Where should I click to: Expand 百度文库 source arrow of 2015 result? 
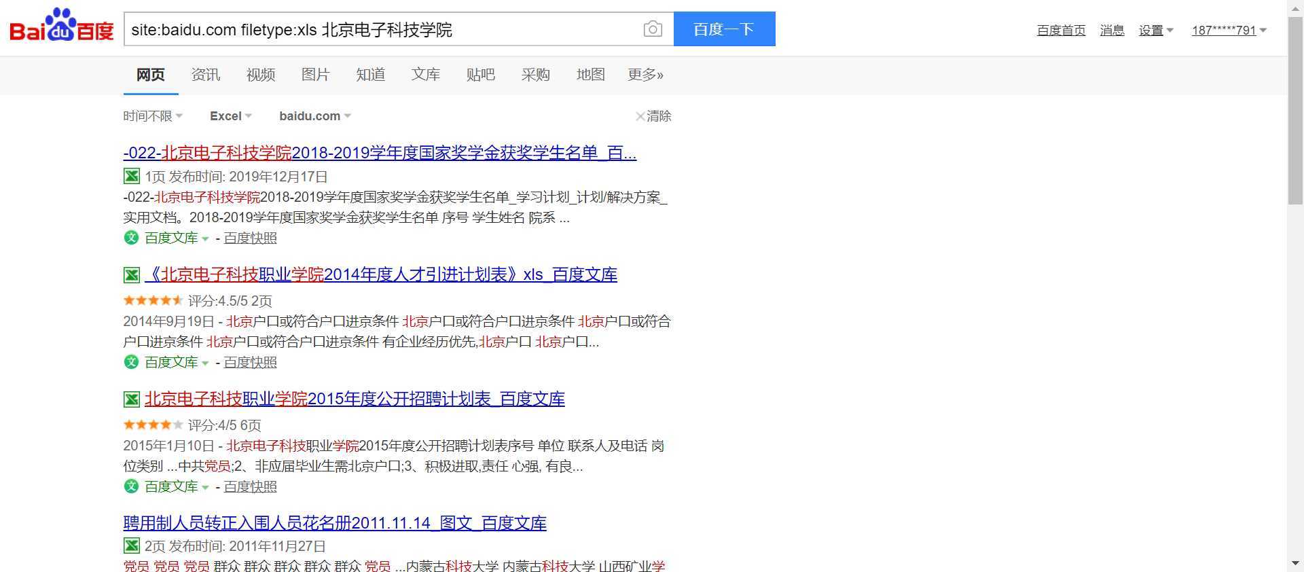(205, 487)
